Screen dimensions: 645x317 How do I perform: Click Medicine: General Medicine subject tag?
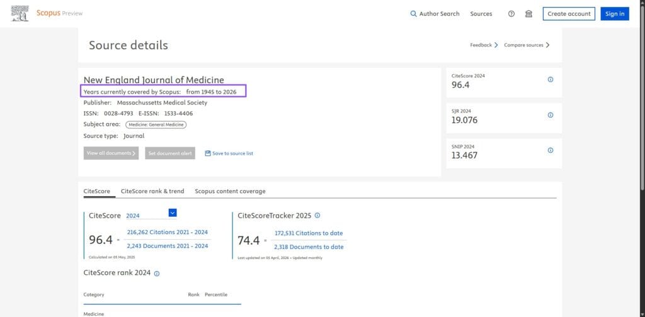click(156, 125)
